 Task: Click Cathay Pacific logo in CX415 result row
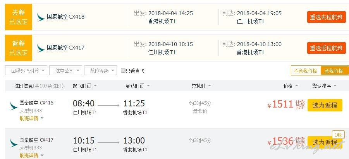(x=13, y=106)
